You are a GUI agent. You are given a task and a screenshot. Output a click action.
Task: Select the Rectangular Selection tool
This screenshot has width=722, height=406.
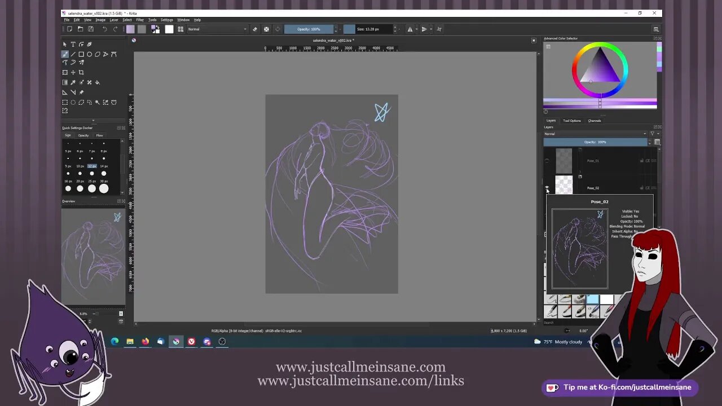pyautogui.click(x=65, y=102)
